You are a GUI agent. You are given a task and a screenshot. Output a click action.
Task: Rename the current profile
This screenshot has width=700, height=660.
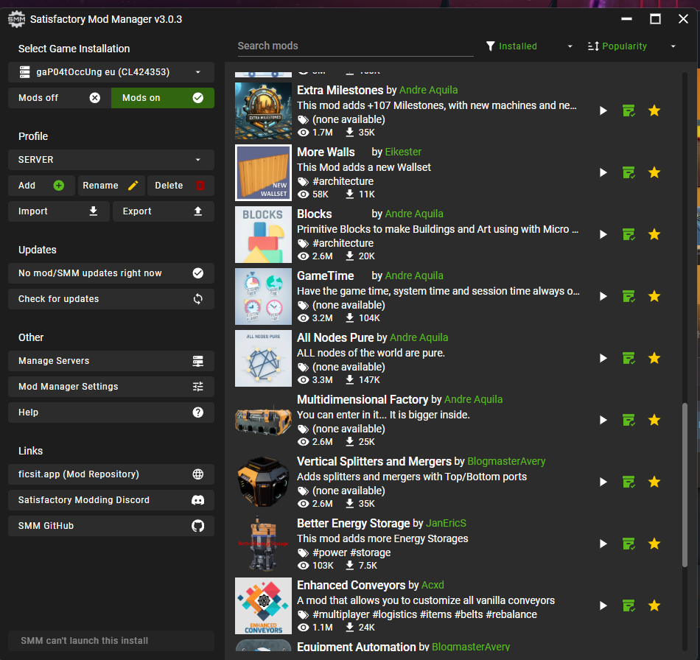pyautogui.click(x=111, y=186)
